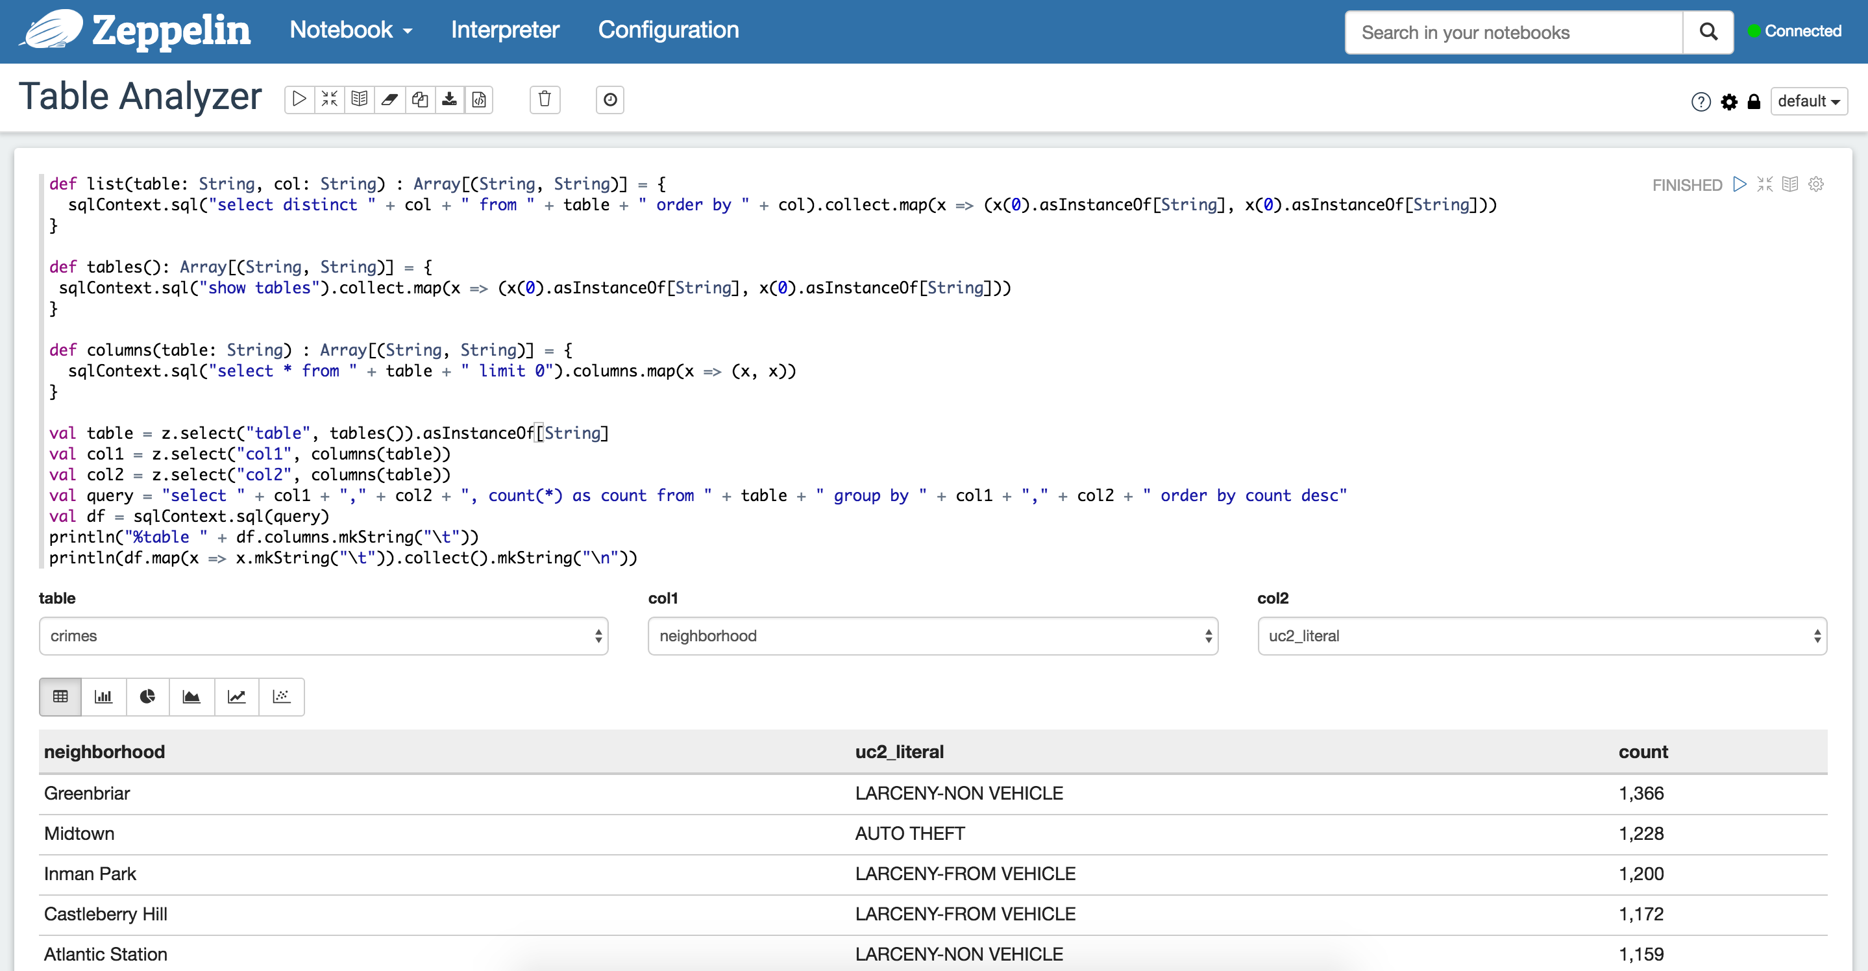Switch result view to pie chart
This screenshot has width=1868, height=971.
(147, 697)
